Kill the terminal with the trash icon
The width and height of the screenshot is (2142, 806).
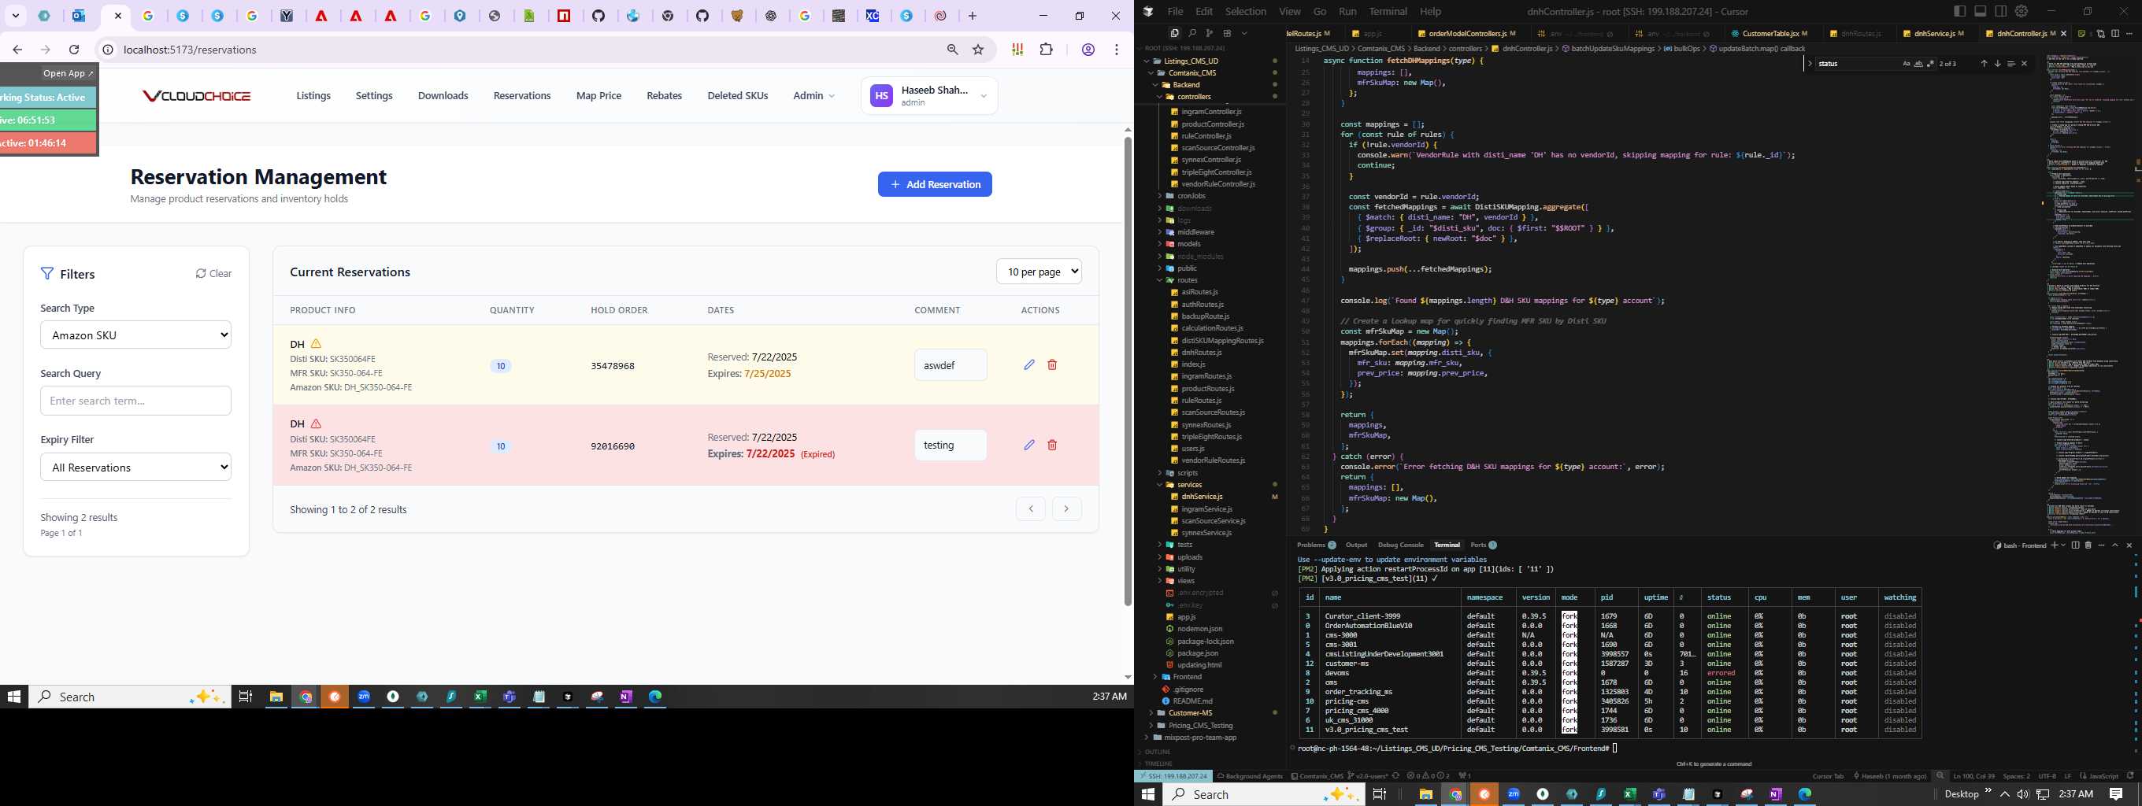pos(2088,545)
